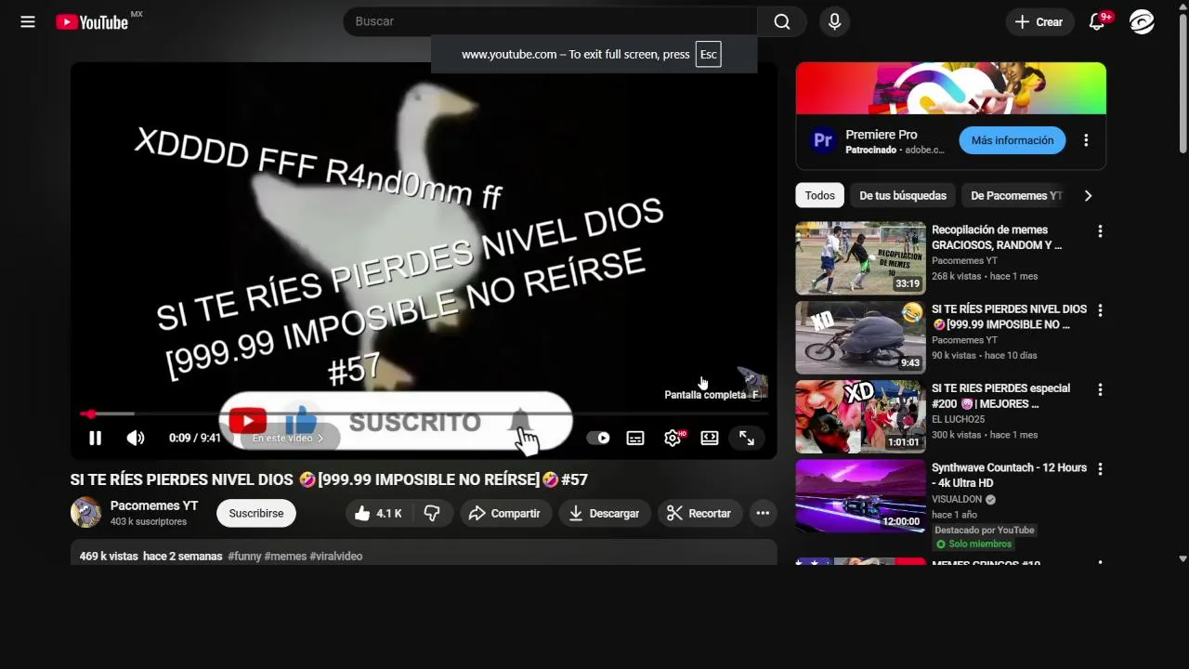Open Premiere Pro ad options menu
Viewport: 1189px width, 669px height.
[1086, 140]
